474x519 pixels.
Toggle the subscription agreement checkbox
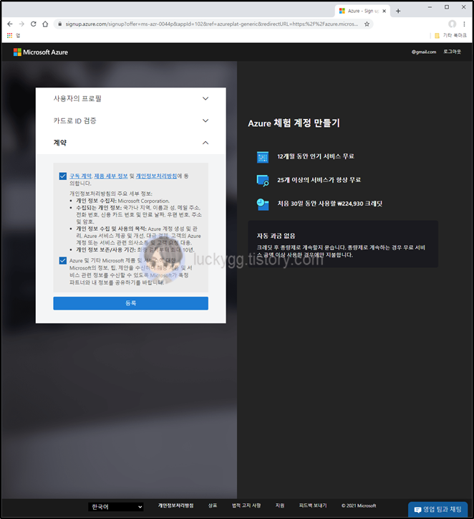[63, 176]
